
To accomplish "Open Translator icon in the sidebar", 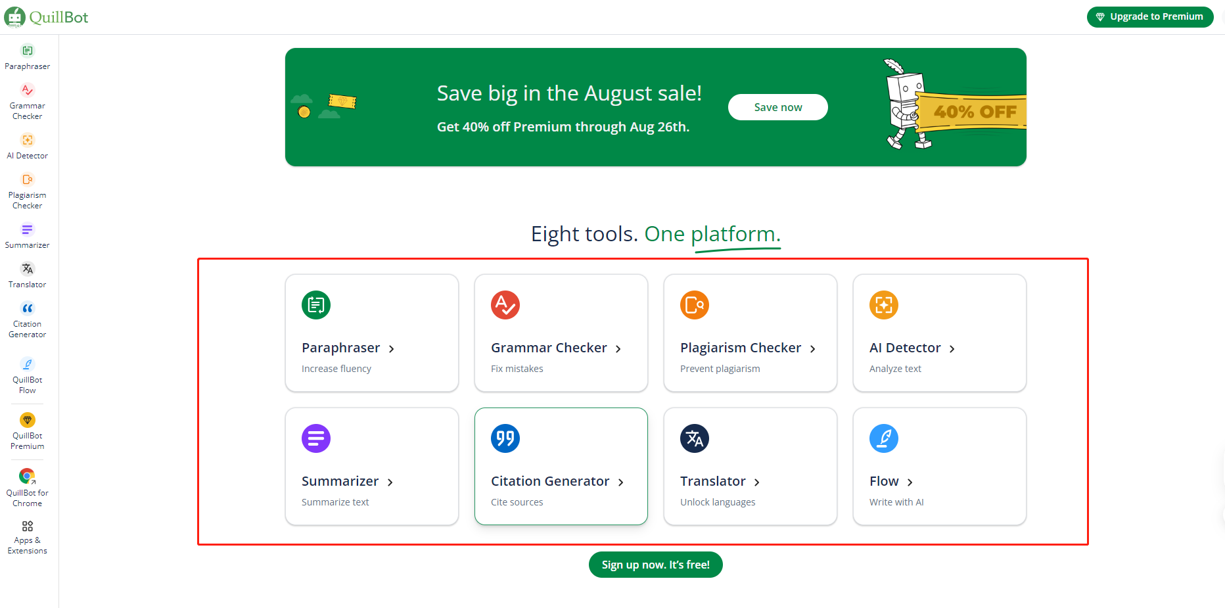I will pyautogui.click(x=28, y=269).
